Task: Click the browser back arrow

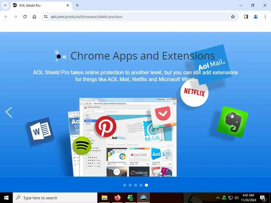Action: tap(6, 17)
